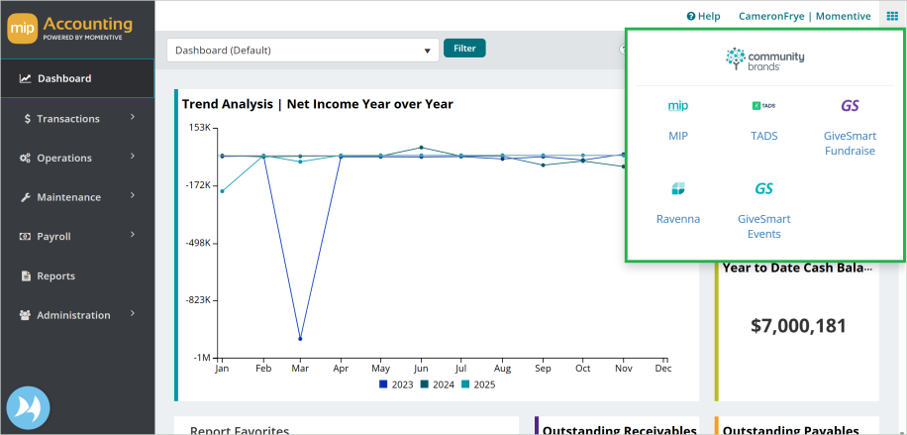Open the Payroll menu
The height and width of the screenshot is (435, 907).
pos(77,236)
